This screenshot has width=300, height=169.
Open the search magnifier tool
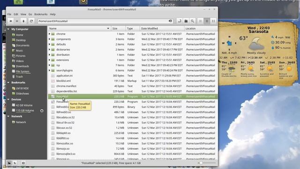[192, 21]
